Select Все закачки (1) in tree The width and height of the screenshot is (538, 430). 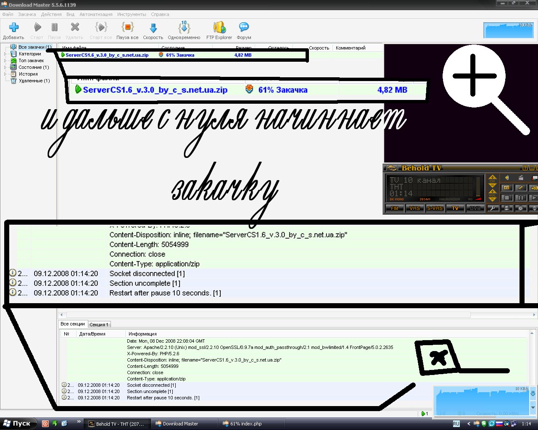(35, 47)
